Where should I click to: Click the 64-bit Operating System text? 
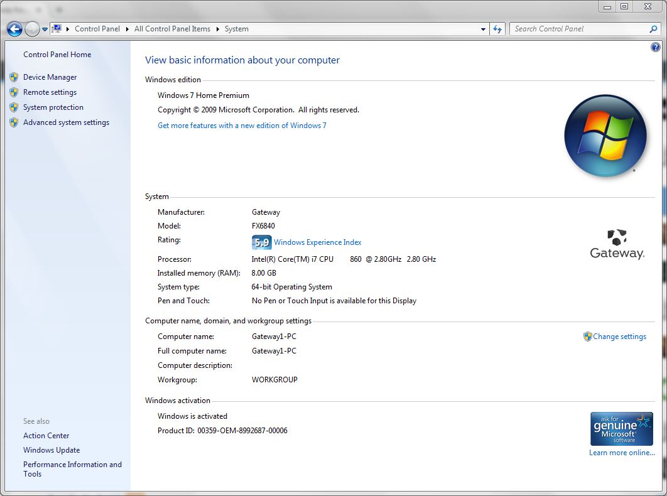[292, 287]
